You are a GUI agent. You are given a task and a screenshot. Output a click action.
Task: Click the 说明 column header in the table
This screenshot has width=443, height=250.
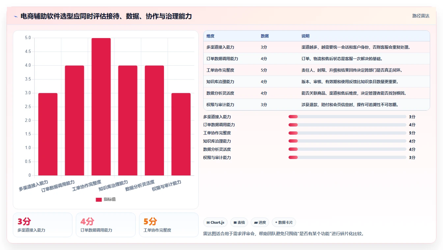tap(305, 36)
